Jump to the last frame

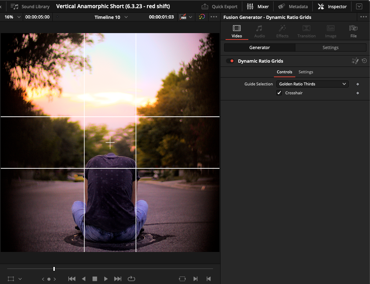118,279
